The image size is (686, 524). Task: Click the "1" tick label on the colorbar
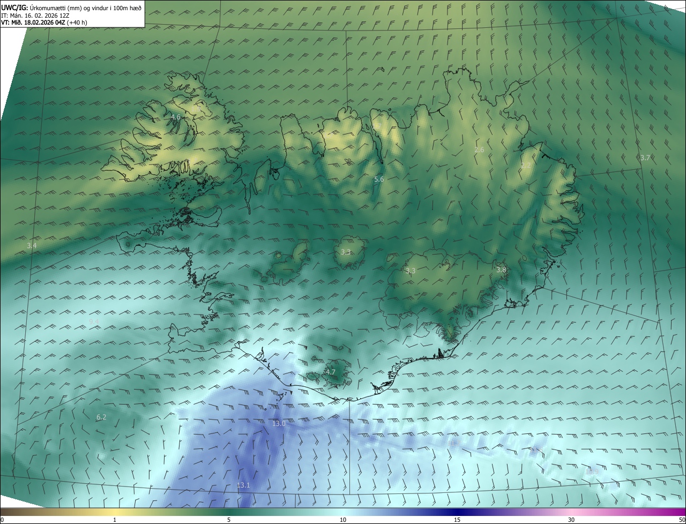click(x=115, y=520)
